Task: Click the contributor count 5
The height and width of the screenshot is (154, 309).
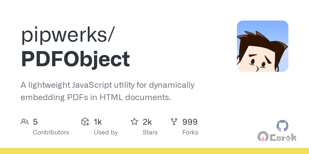Action: 36,122
